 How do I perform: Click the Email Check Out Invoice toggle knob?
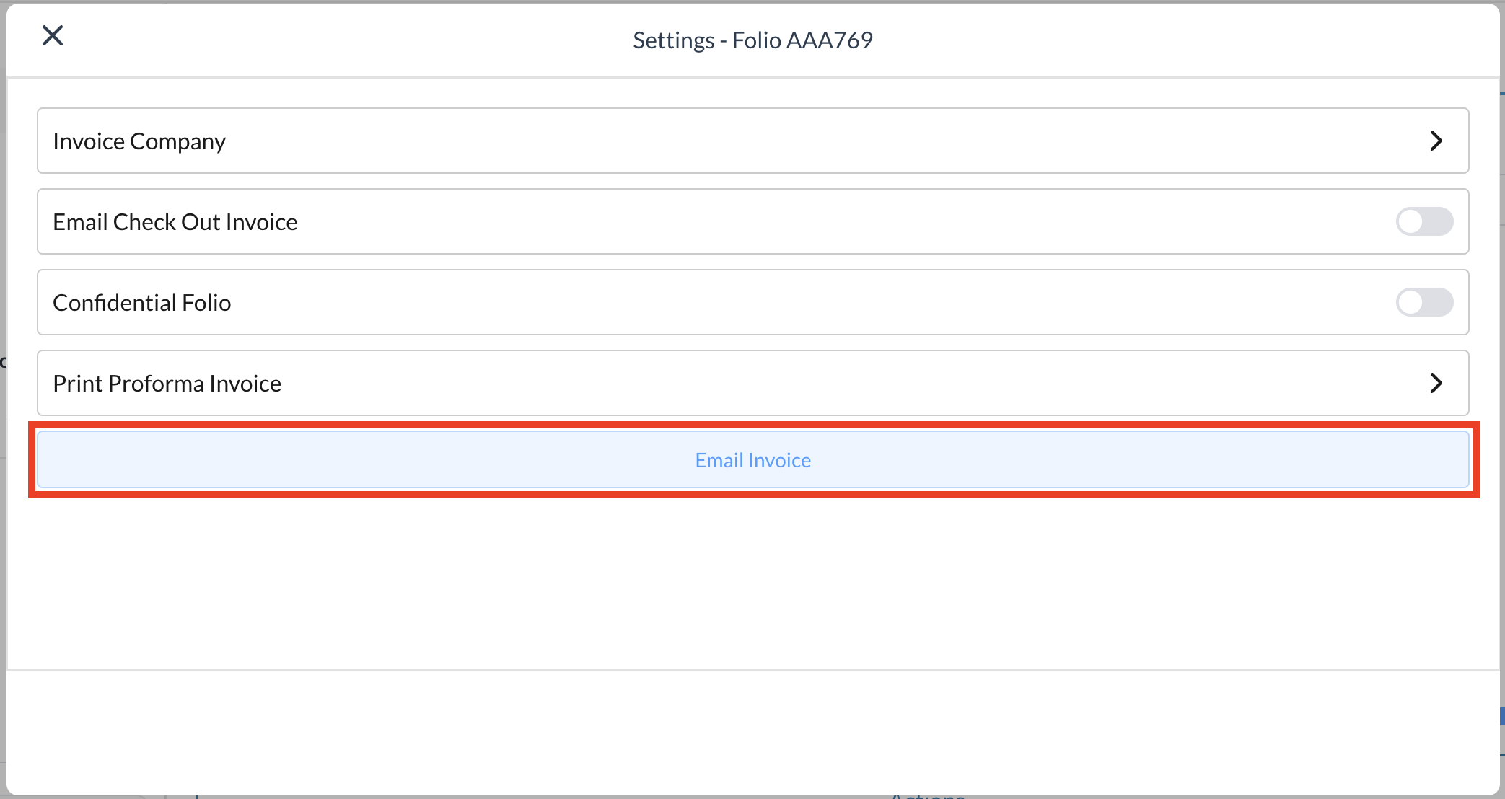coord(1411,221)
